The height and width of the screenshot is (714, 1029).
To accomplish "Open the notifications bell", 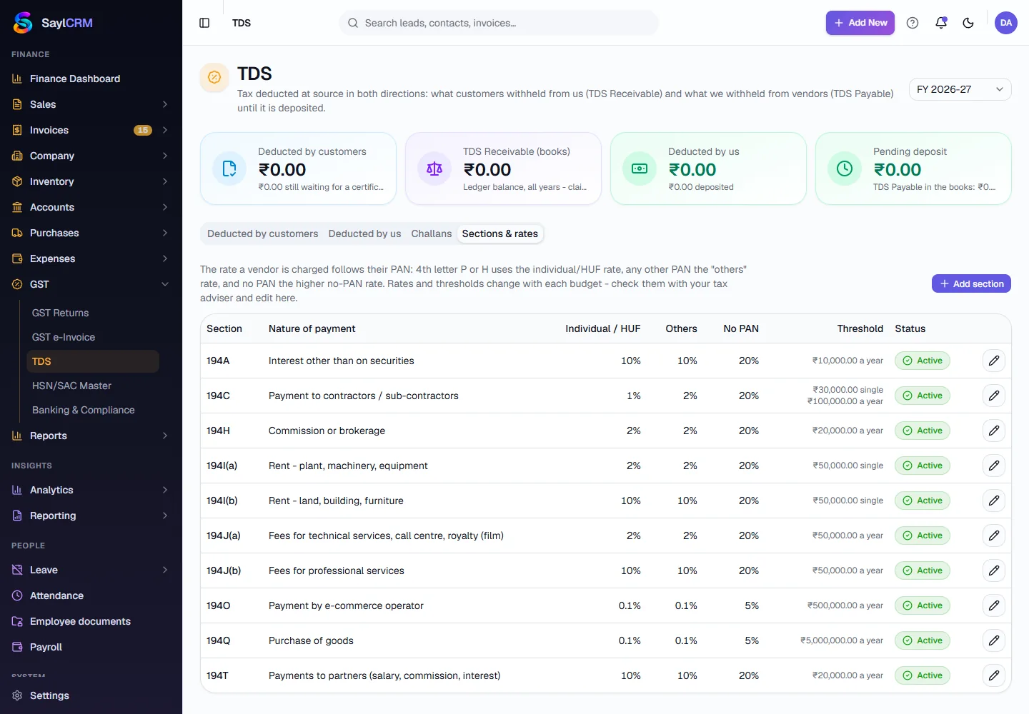I will (x=941, y=23).
